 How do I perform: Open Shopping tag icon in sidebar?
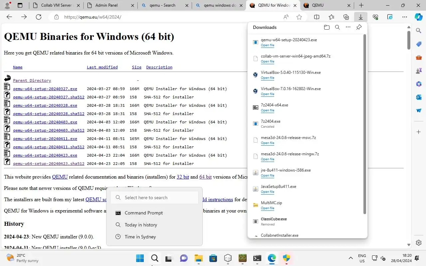point(419,44)
